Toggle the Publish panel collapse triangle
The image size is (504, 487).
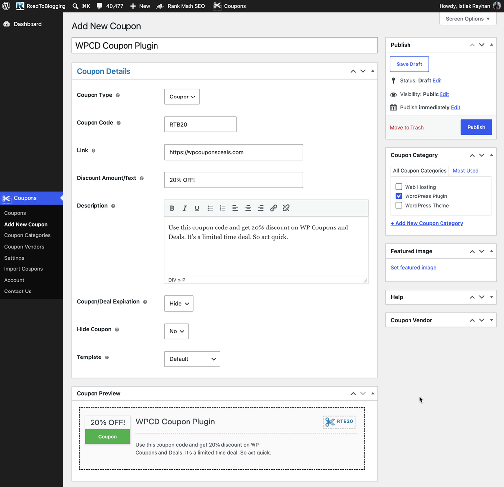[492, 45]
